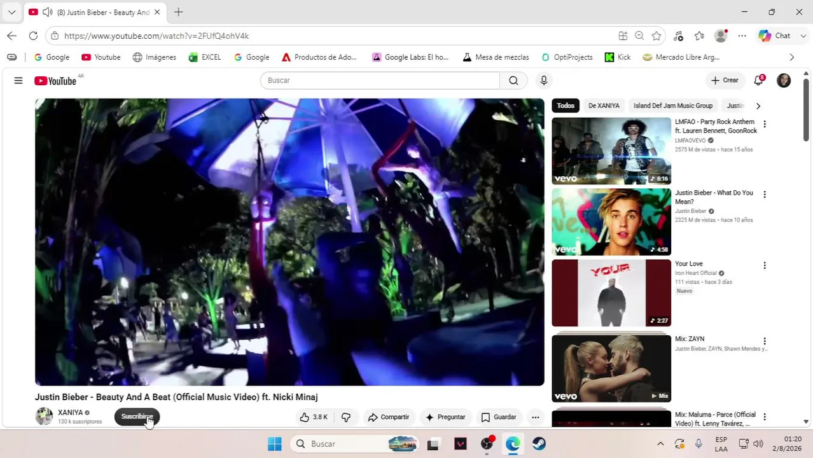The width and height of the screenshot is (813, 458).
Task: Open the XANIYA channel avatar
Action: 44,417
